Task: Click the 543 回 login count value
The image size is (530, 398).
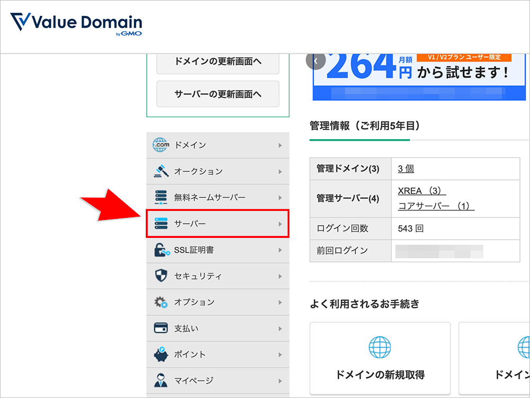Action: [411, 228]
